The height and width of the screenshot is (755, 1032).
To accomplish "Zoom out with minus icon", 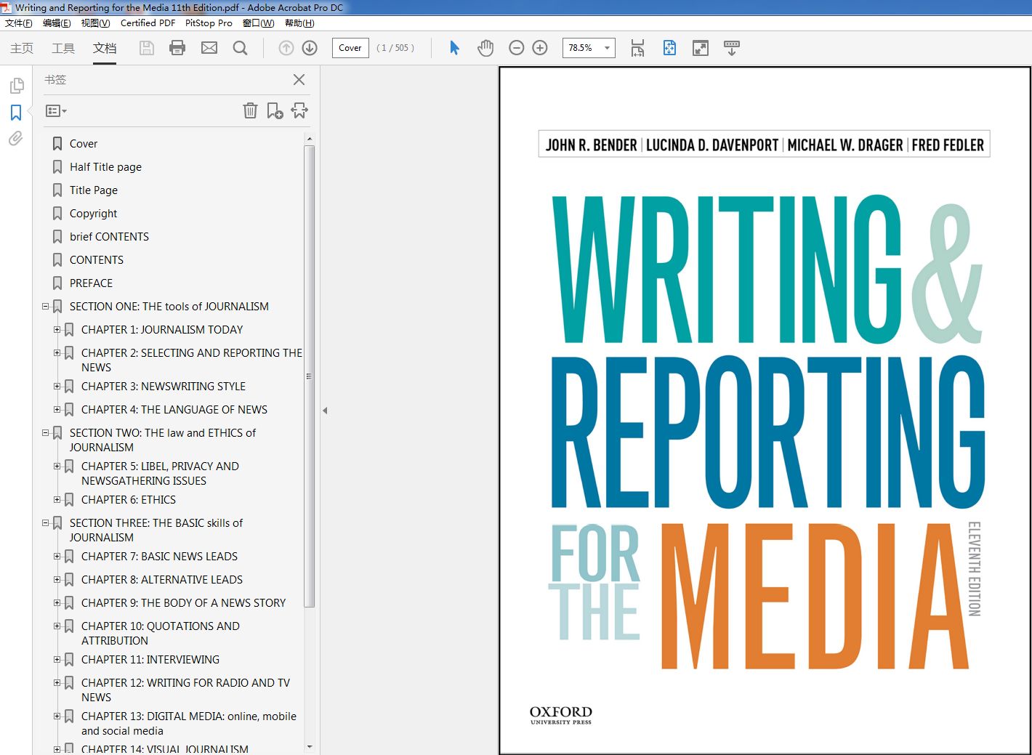I will coord(517,48).
